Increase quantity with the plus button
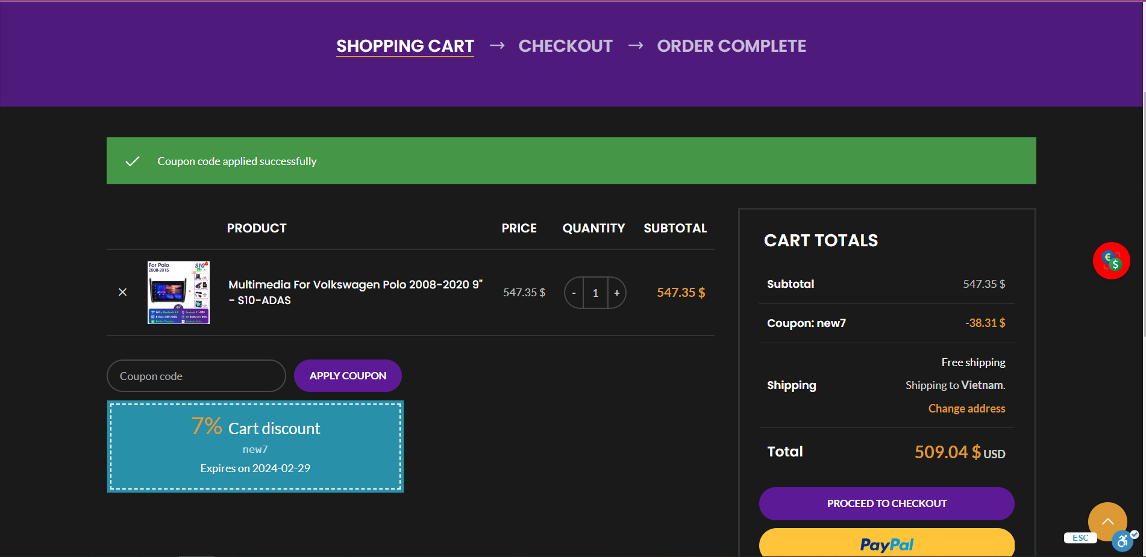Image resolution: width=1146 pixels, height=557 pixels. tap(616, 293)
